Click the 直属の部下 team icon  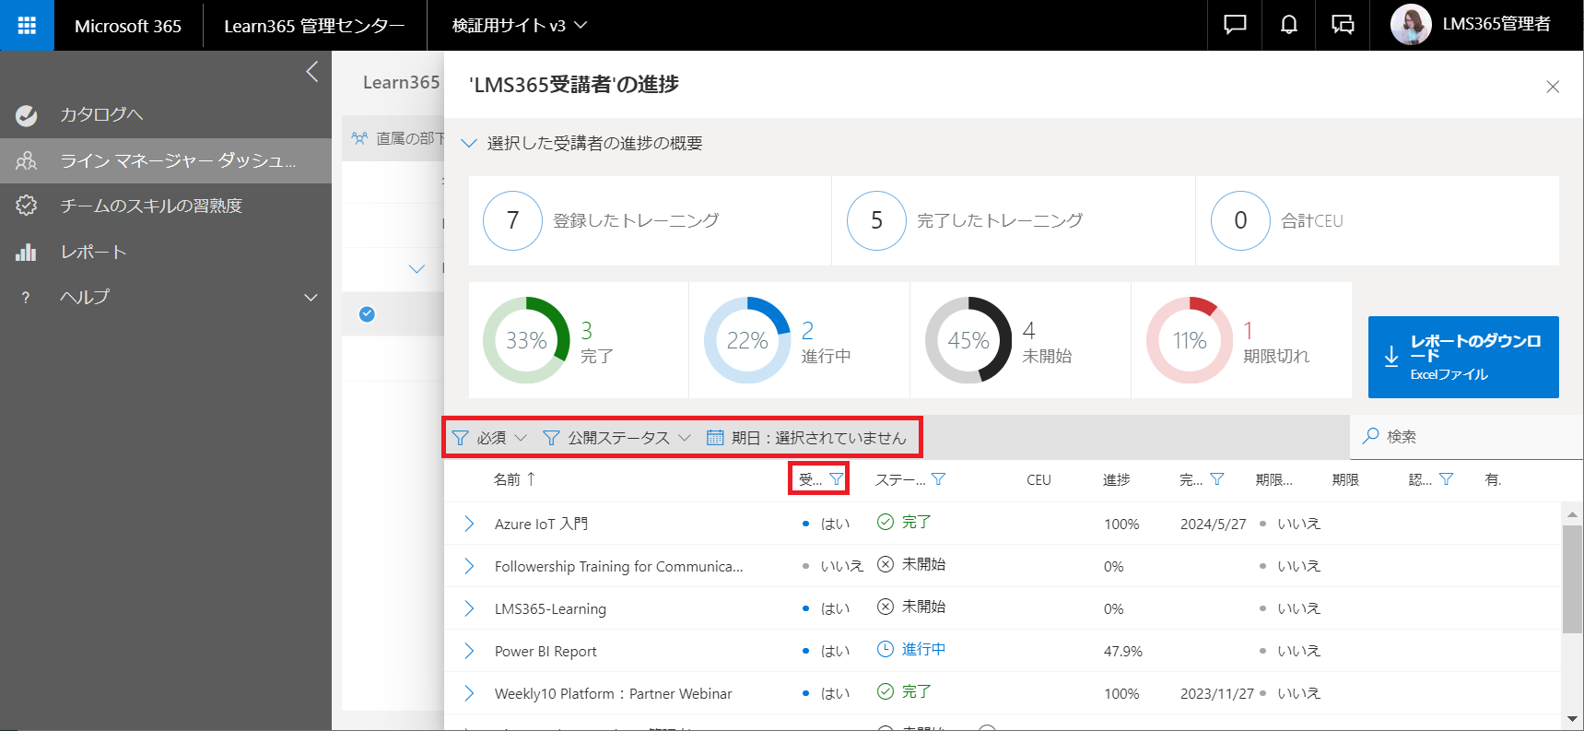(x=359, y=138)
